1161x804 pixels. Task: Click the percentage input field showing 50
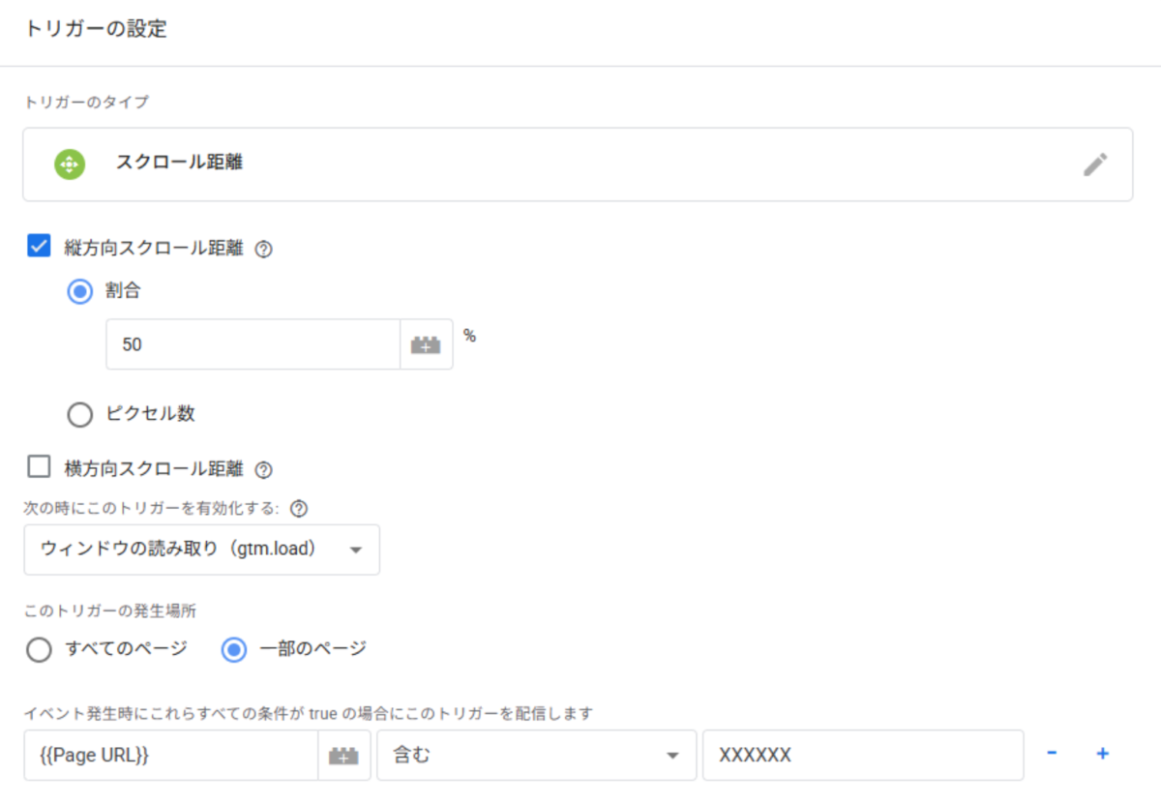coord(252,344)
